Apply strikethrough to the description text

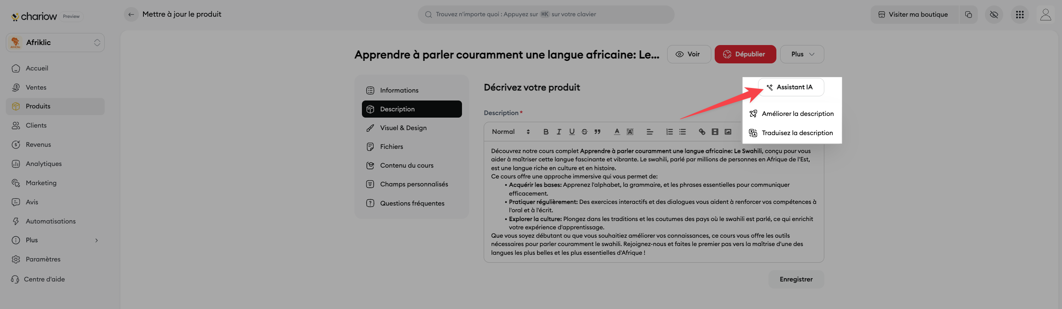585,132
